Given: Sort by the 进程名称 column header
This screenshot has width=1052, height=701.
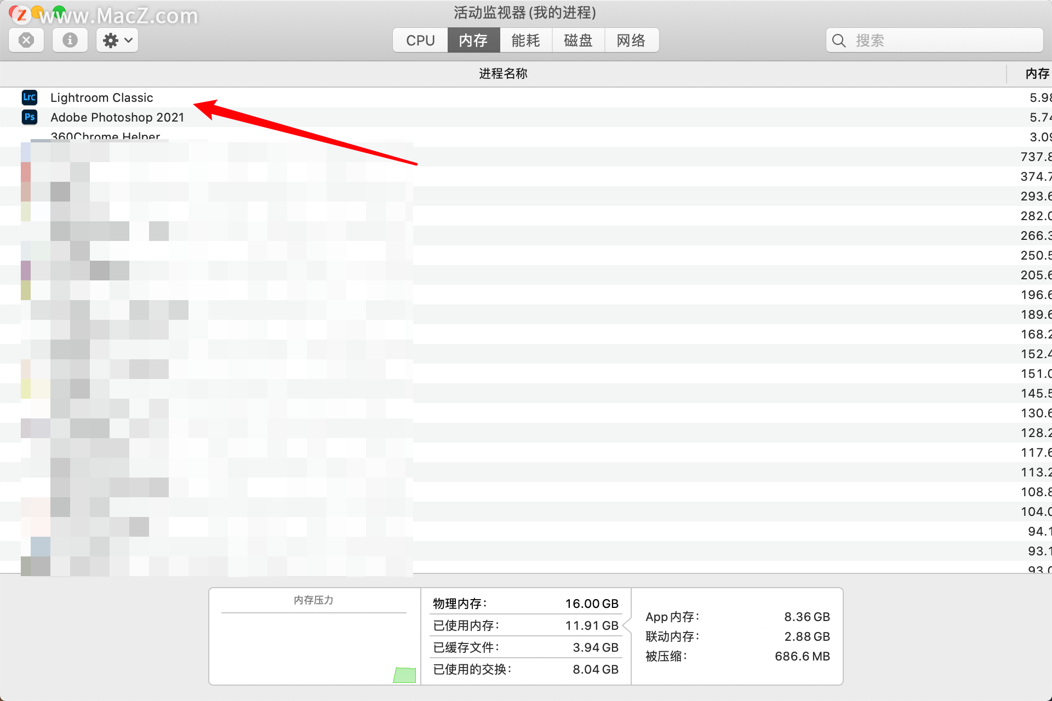Looking at the screenshot, I should point(503,73).
